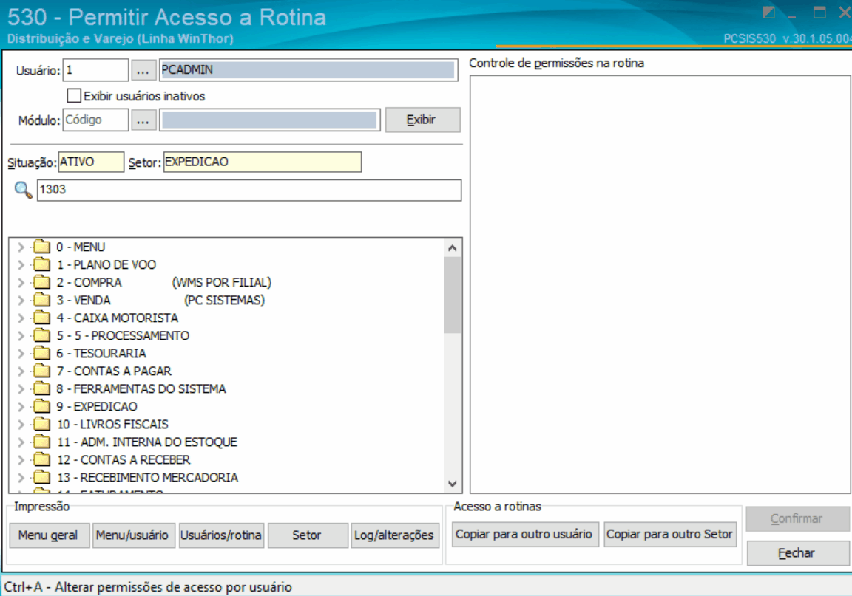
Task: Maximize the window
Action: [819, 12]
